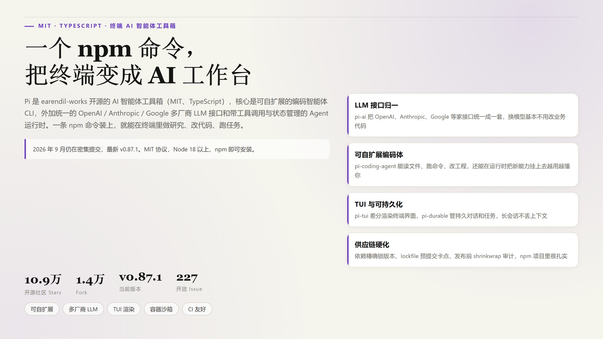Click the '可自扩展' tag pill
The image size is (603, 339).
[x=42, y=309]
